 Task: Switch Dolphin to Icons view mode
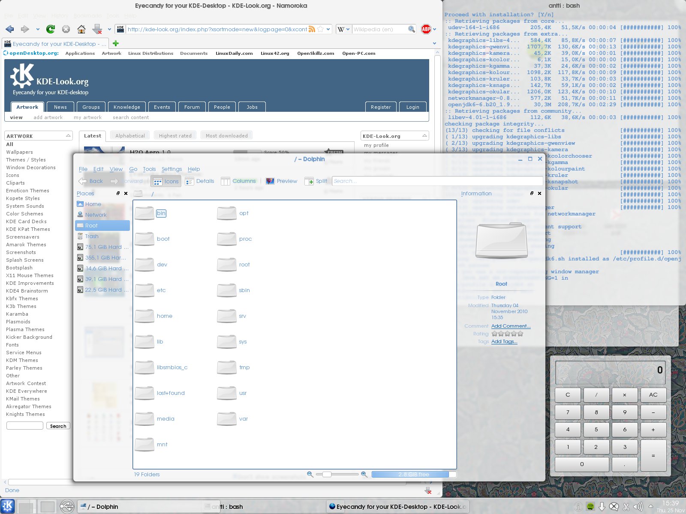pos(165,181)
